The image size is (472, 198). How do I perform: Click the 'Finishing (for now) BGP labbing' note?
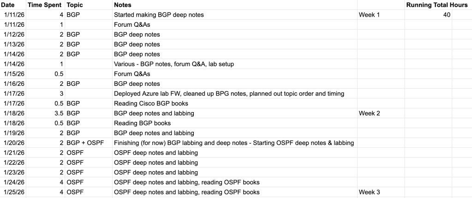[233, 143]
